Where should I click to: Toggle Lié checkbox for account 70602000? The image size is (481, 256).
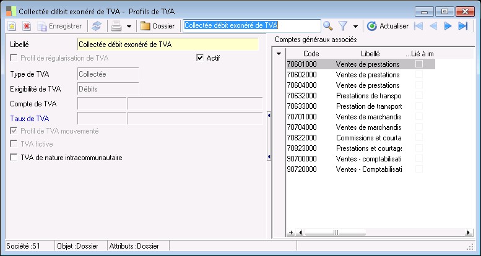[419, 74]
